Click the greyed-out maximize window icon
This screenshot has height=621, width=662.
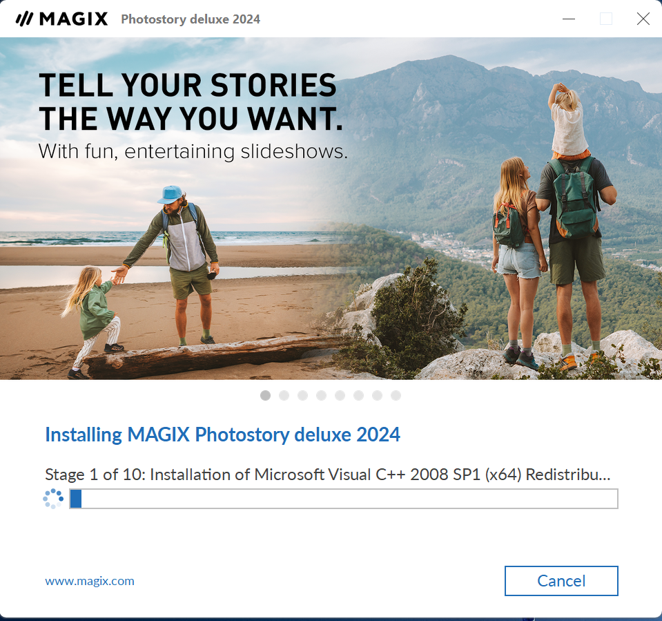(606, 19)
